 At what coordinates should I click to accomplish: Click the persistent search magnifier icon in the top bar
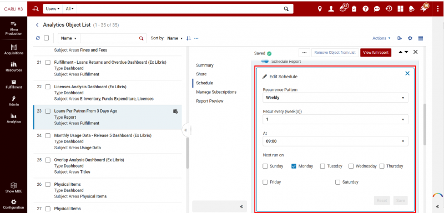point(286,9)
